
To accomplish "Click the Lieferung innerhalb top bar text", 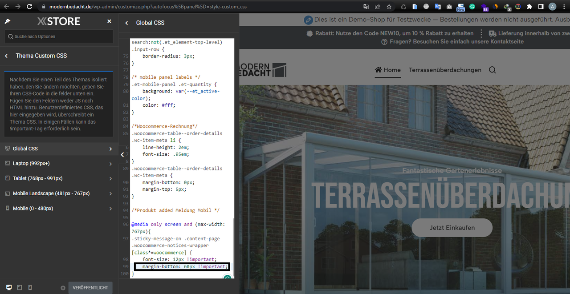I will tap(529, 33).
